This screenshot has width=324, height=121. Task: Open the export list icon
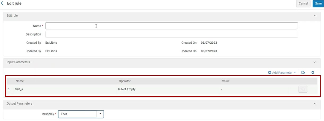click(303, 72)
